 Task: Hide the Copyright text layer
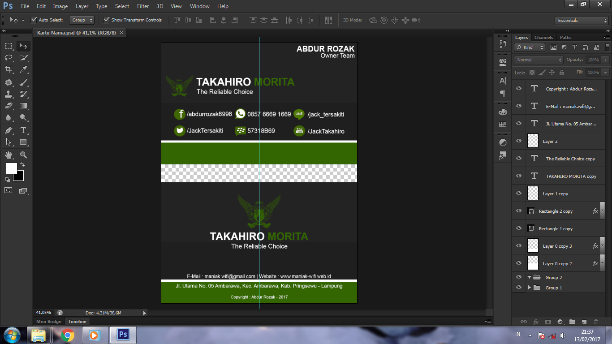(x=519, y=89)
